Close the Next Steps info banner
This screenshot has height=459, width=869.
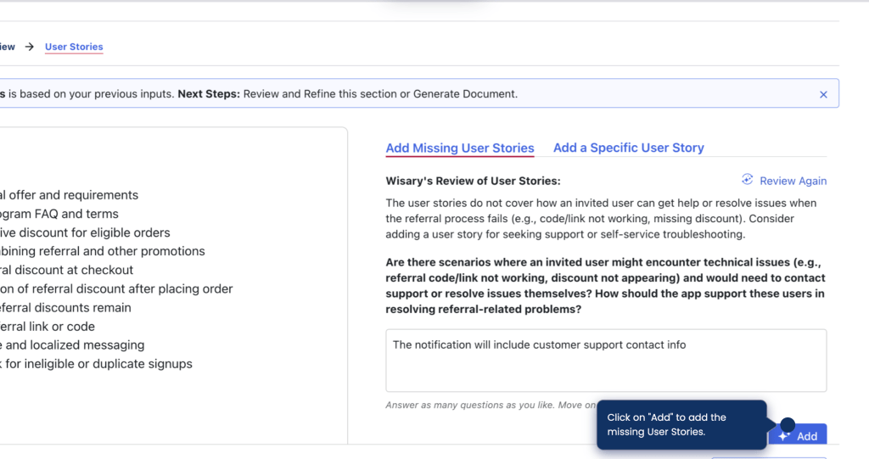822,94
